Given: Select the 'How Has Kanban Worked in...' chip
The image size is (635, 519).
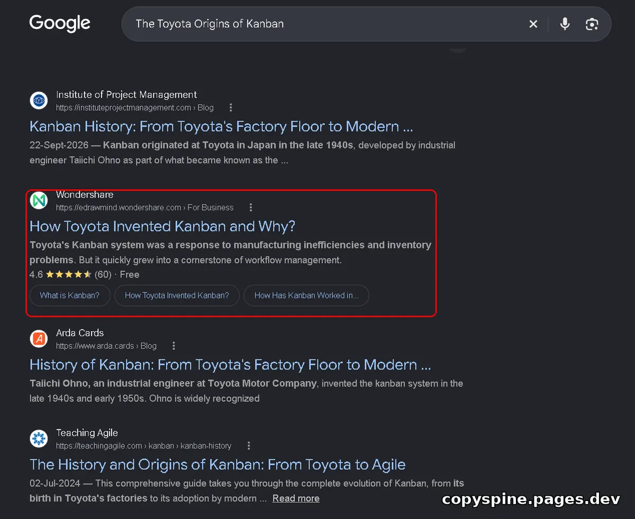Looking at the screenshot, I should click(x=306, y=295).
